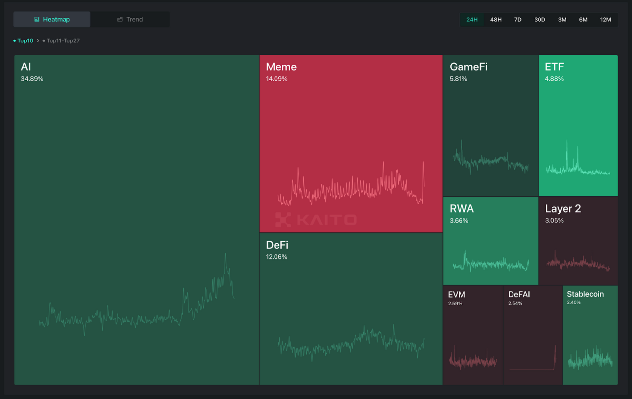
Task: Click the Heatmap grid icon
Action: 37,19
